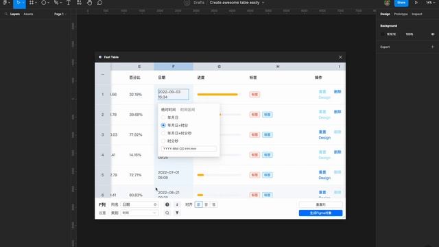Click the search icon in Fast Table footer
This screenshot has width=439, height=247.
[x=167, y=213]
